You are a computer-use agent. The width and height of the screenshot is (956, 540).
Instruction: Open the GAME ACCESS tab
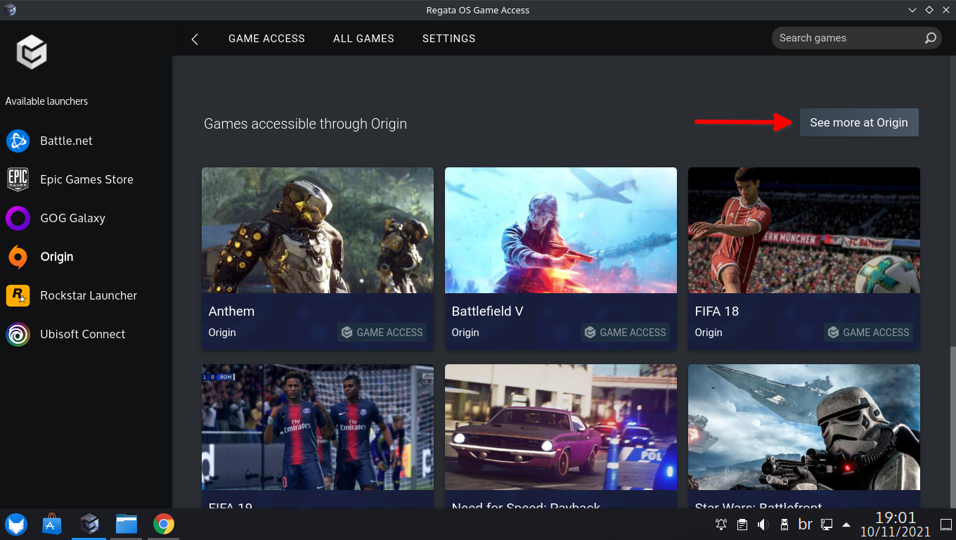pos(266,39)
